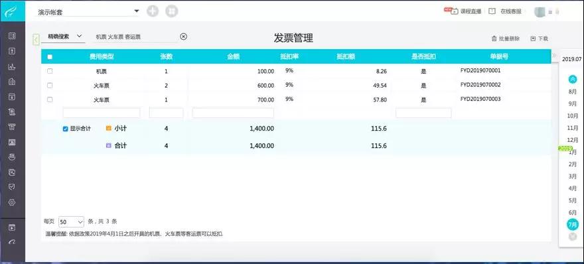Select 11月 in the month list

pos(573,128)
